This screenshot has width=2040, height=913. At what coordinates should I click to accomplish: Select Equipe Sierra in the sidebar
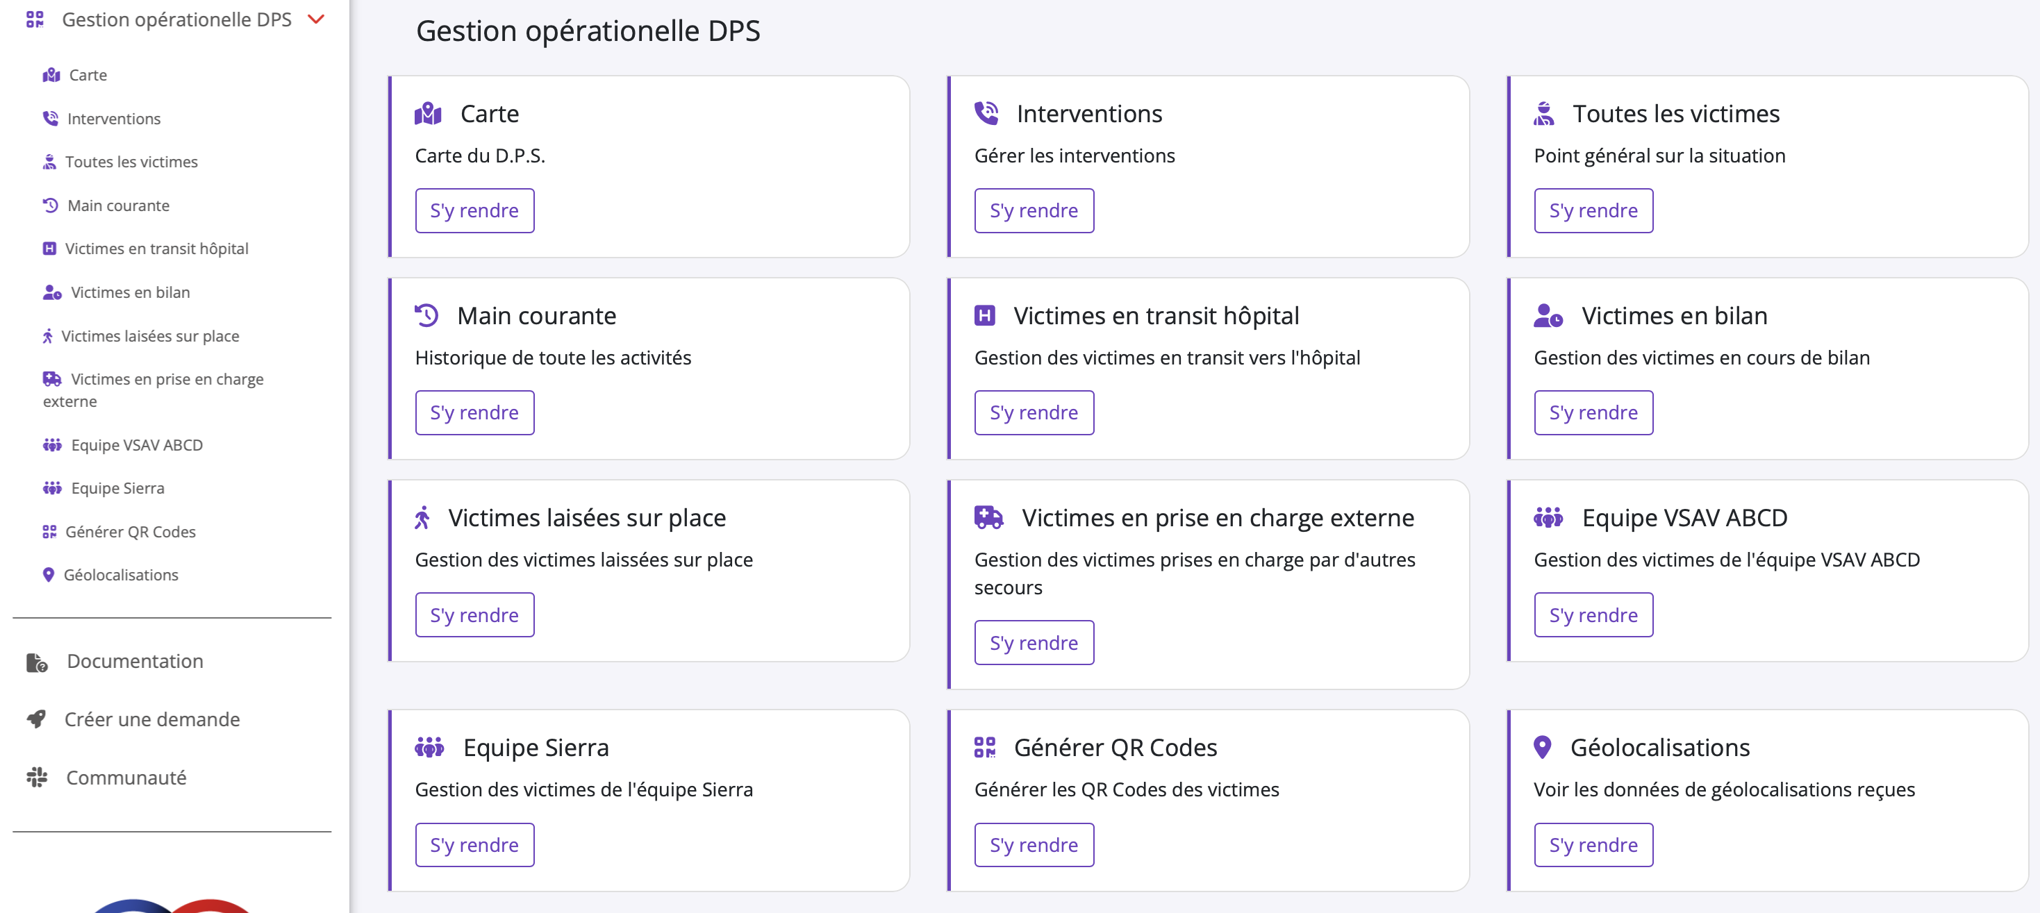click(x=117, y=488)
